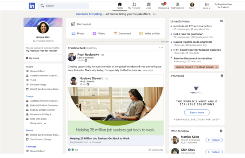Click Nosizwe Stewart's profile photo
This screenshot has width=245, height=158.
pos(73,81)
